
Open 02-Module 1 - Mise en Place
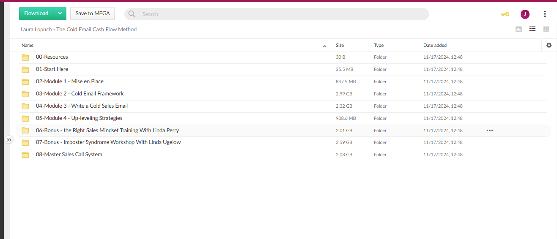[x=70, y=81]
